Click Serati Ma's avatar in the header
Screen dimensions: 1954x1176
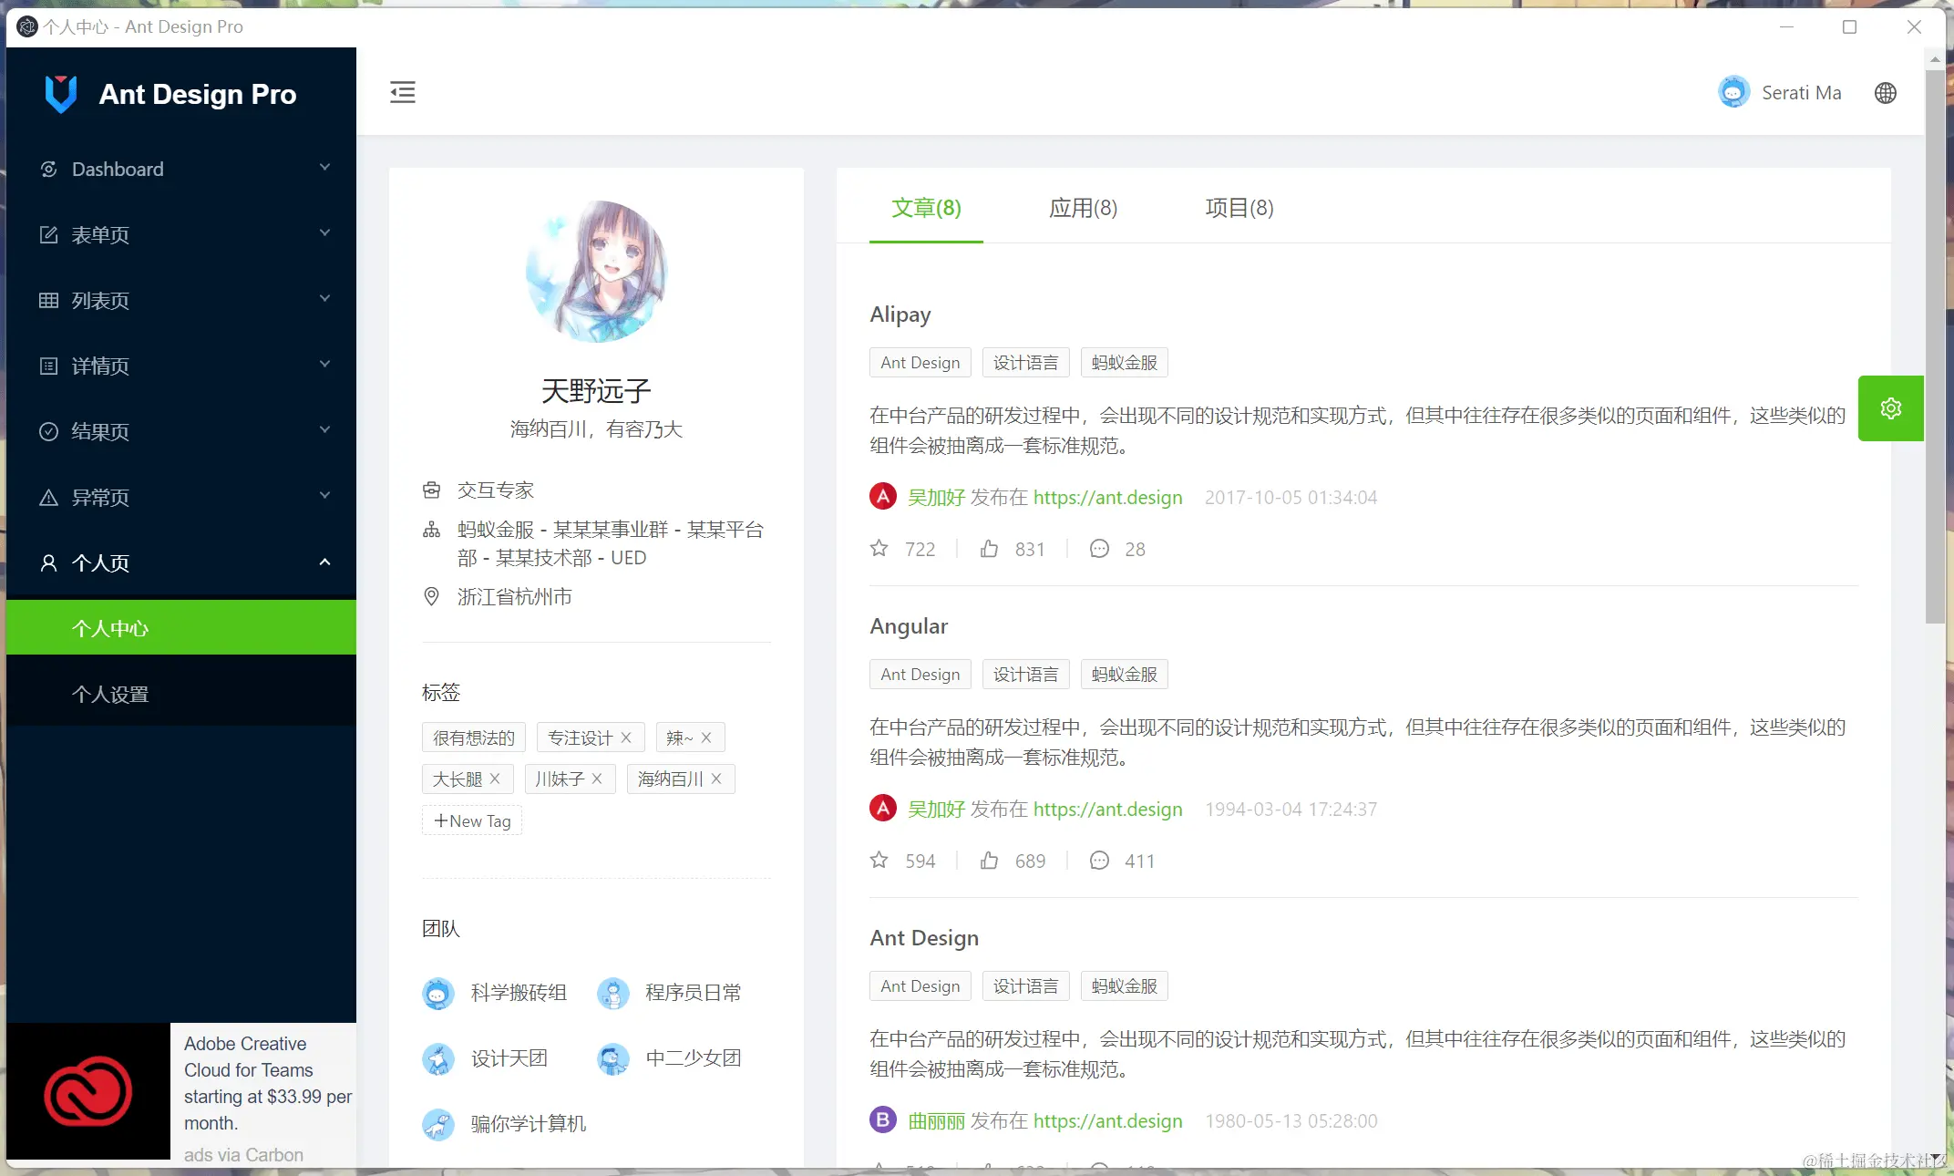pos(1734,91)
